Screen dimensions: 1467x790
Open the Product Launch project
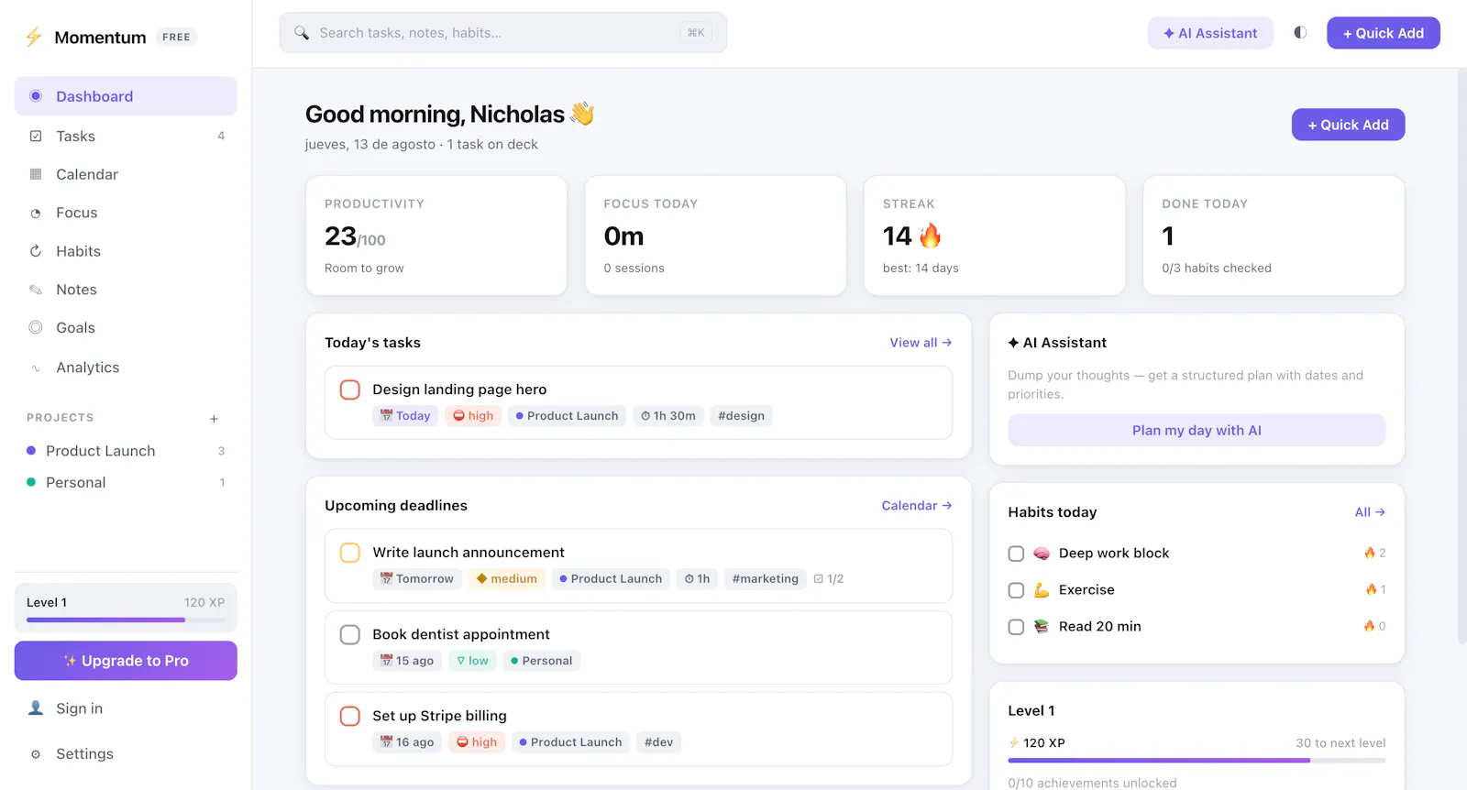pos(126,451)
